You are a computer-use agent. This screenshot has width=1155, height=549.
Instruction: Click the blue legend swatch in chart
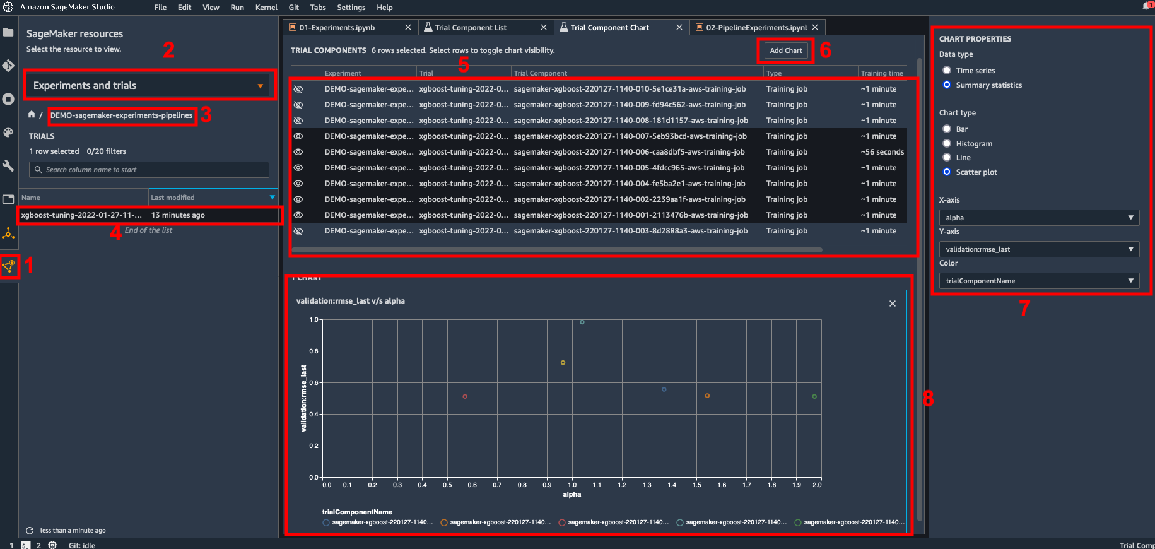(x=326, y=522)
